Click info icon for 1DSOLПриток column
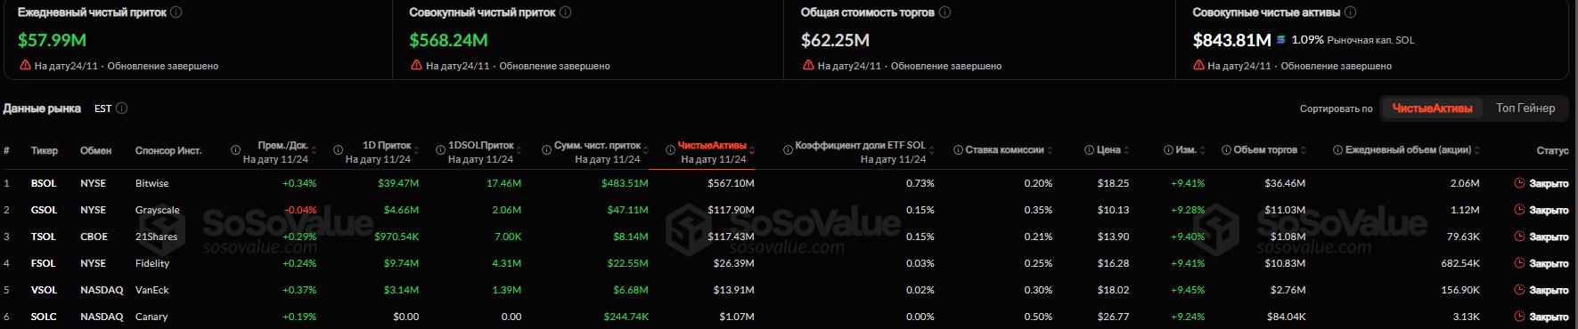1578x329 pixels. click(x=441, y=149)
